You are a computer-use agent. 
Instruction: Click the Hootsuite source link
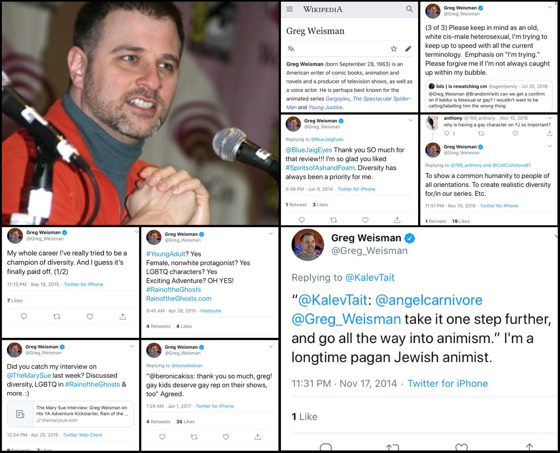(211, 311)
